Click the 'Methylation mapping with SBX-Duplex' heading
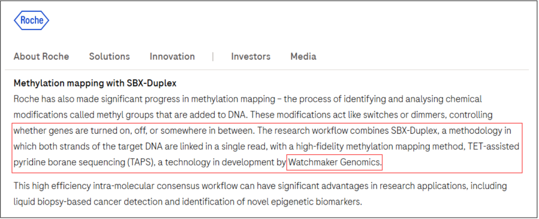This screenshot has height=219, width=539. 95,83
